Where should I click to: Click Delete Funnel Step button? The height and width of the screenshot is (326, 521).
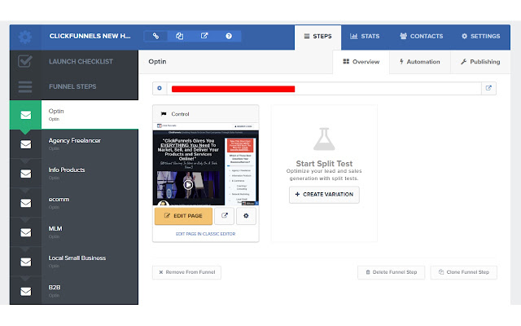tap(391, 272)
